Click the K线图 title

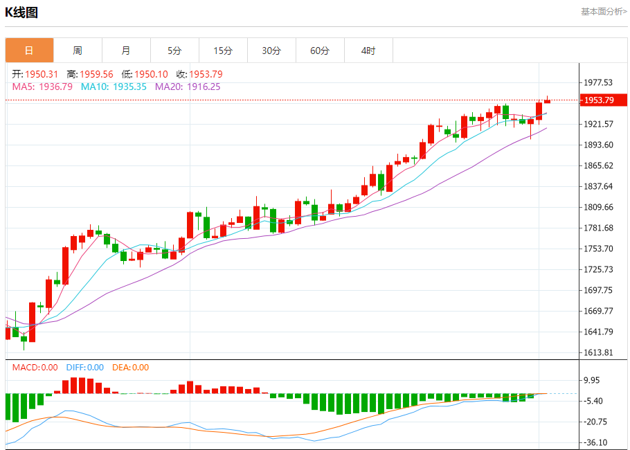click(21, 12)
